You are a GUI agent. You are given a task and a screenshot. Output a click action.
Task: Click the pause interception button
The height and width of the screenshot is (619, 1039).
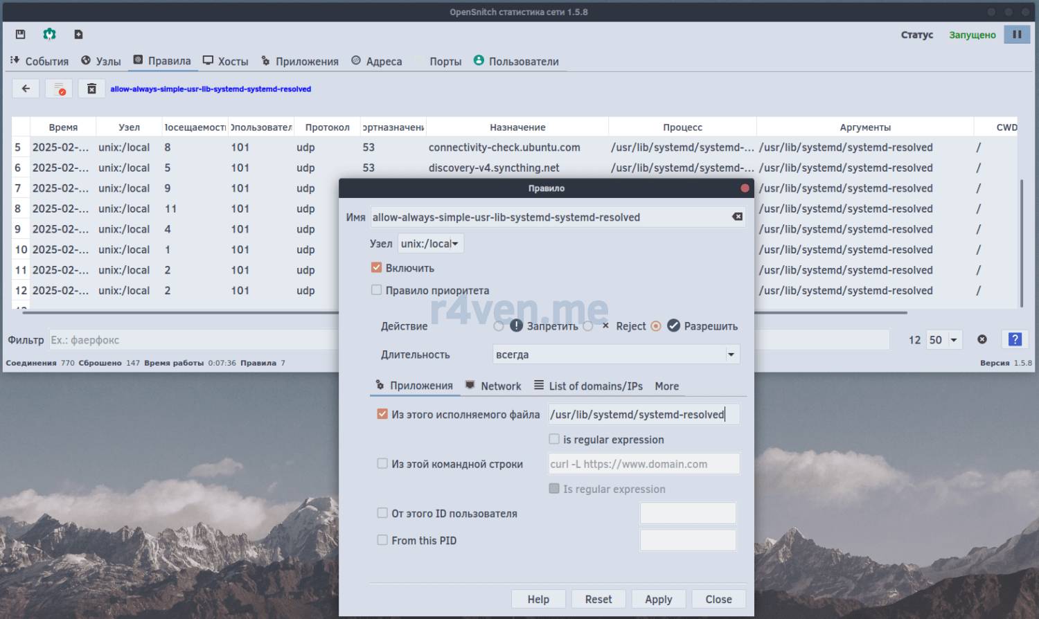click(x=1017, y=34)
